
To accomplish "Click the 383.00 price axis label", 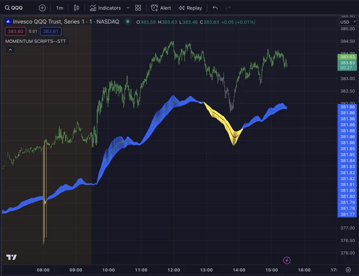I will point(347,79).
